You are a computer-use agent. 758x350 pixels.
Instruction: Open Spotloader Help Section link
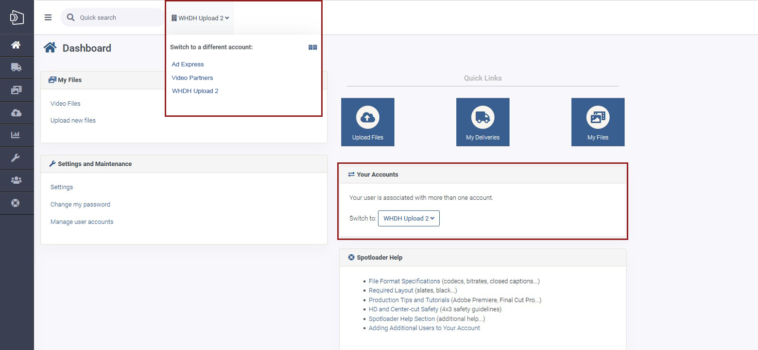[x=402, y=318]
